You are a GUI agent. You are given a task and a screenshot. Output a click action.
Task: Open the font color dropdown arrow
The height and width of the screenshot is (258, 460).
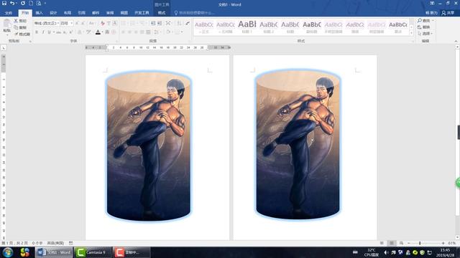(x=102, y=32)
